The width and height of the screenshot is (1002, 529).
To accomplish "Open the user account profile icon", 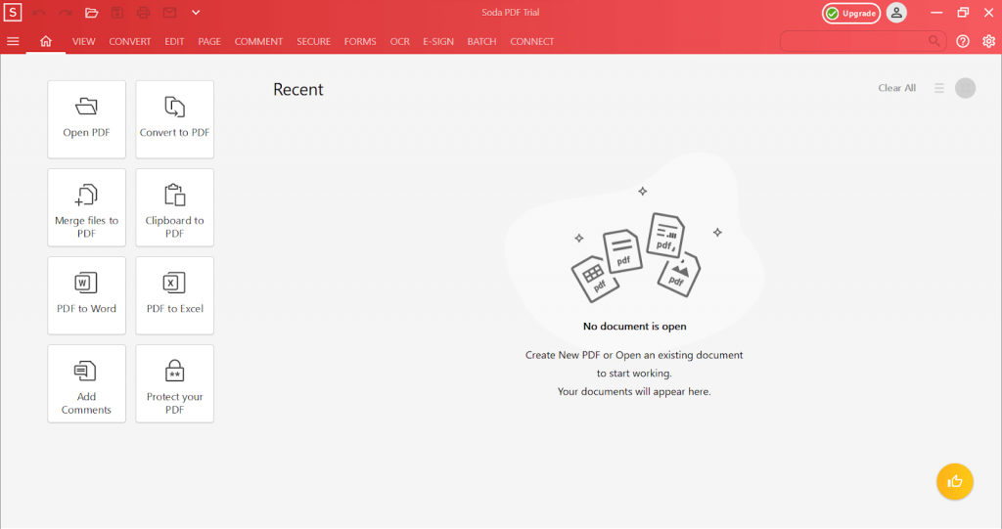I will click(896, 13).
